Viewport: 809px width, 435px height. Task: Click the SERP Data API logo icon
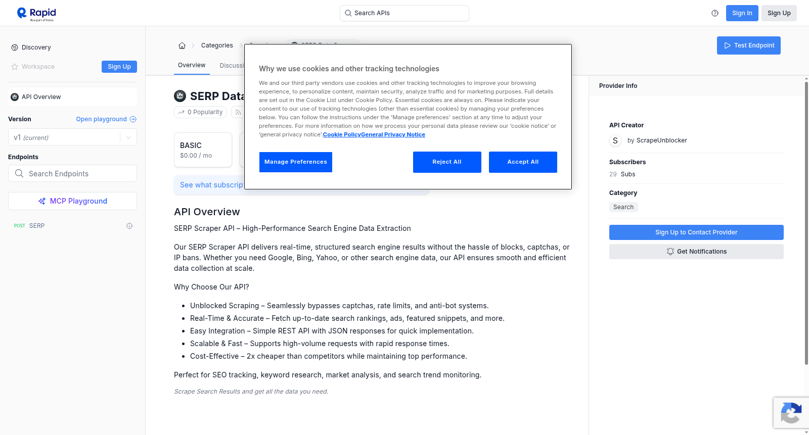pyautogui.click(x=180, y=96)
